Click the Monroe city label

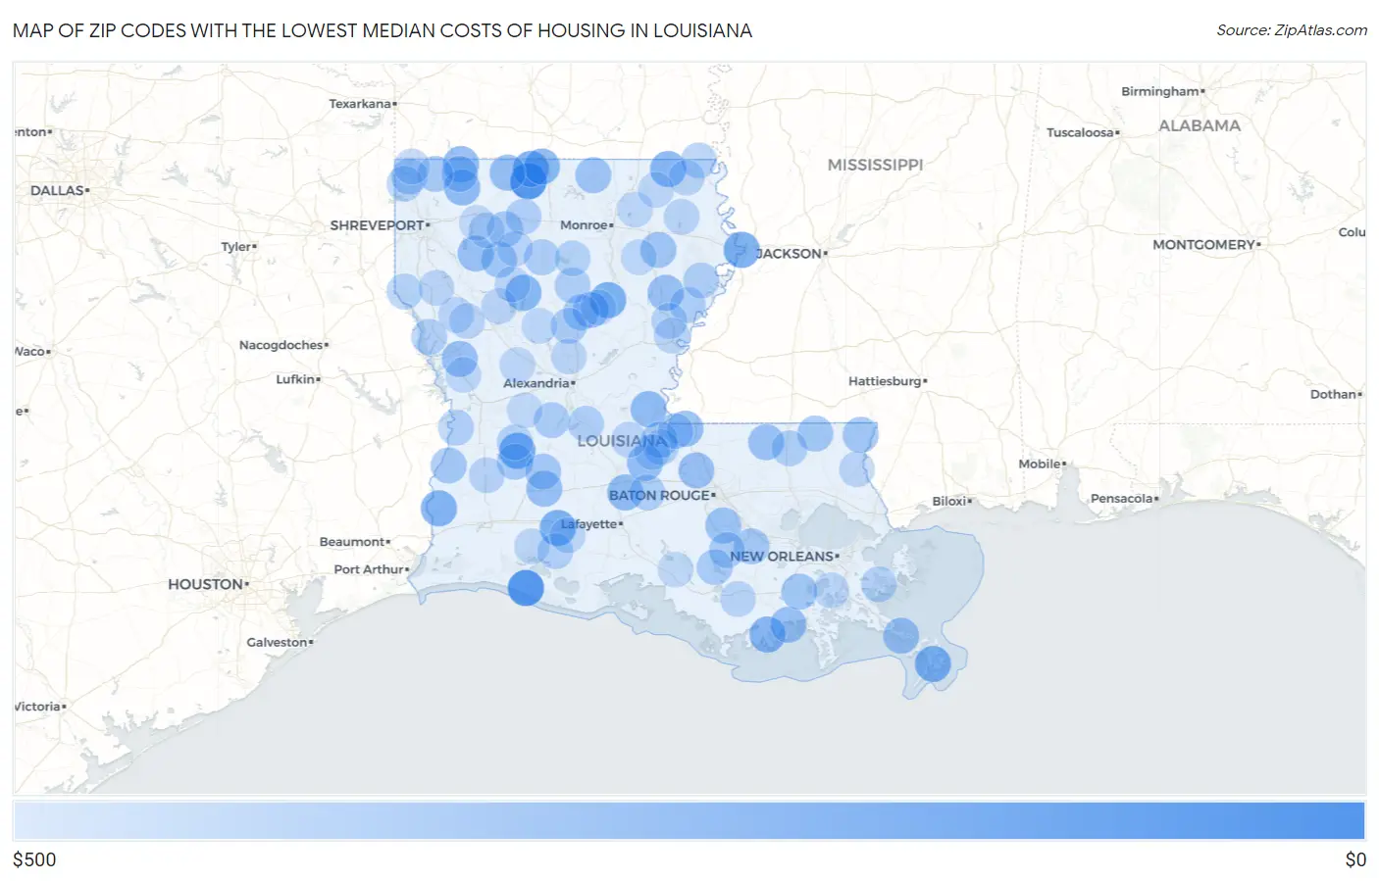tap(585, 225)
